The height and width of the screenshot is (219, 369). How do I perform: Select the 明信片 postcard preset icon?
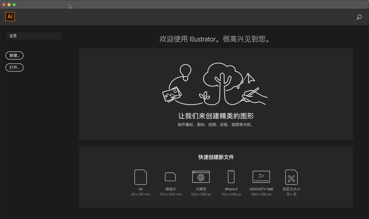[x=170, y=177]
